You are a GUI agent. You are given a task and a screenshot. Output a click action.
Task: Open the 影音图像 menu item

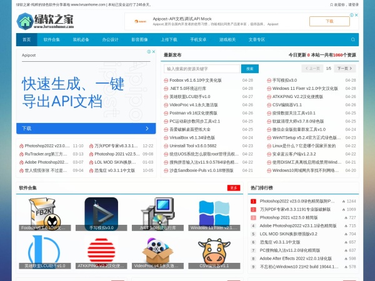pyautogui.click(x=139, y=40)
